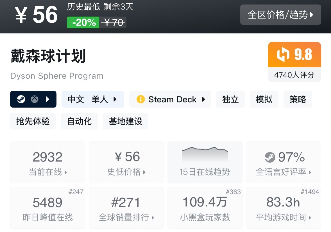Viewport: 331px width, 232px height.
Task: Click the Steam Deck yellow info icon
Action: click(140, 99)
